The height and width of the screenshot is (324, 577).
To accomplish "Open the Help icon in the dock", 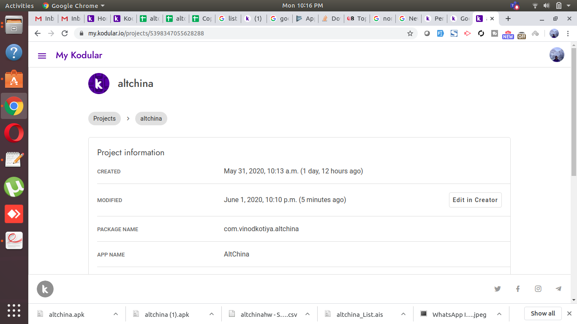I will pos(14,53).
